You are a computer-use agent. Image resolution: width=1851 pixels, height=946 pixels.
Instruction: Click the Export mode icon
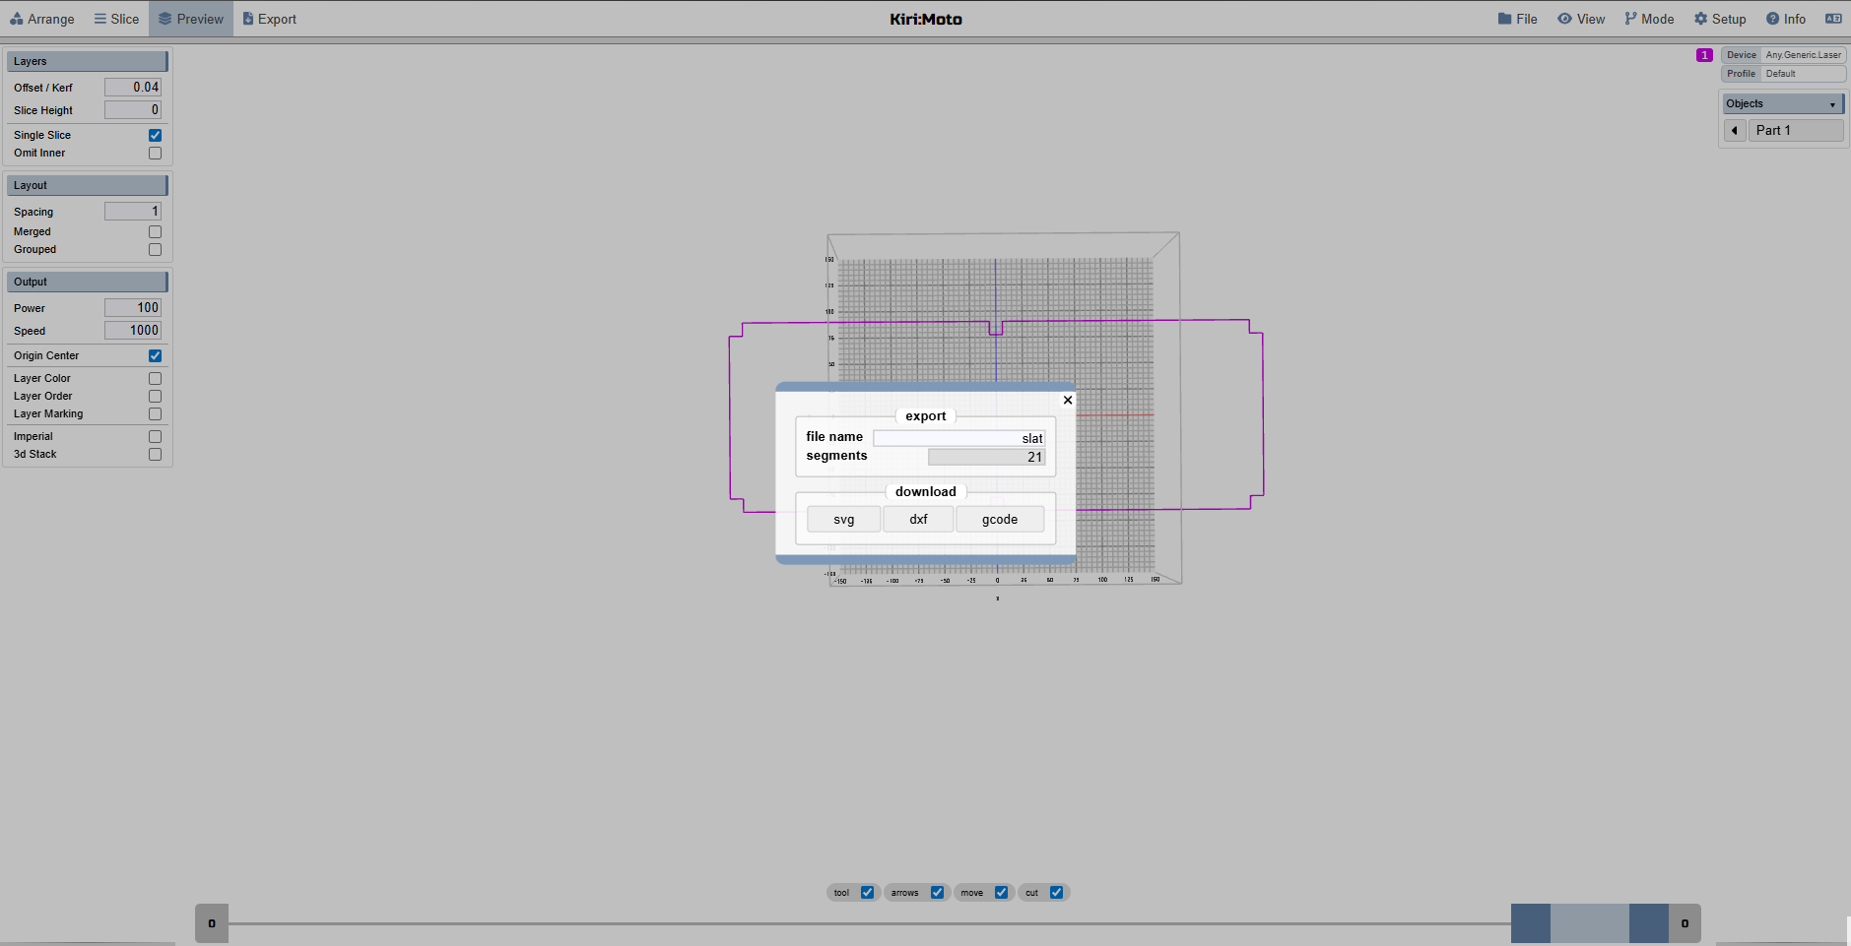pos(248,18)
